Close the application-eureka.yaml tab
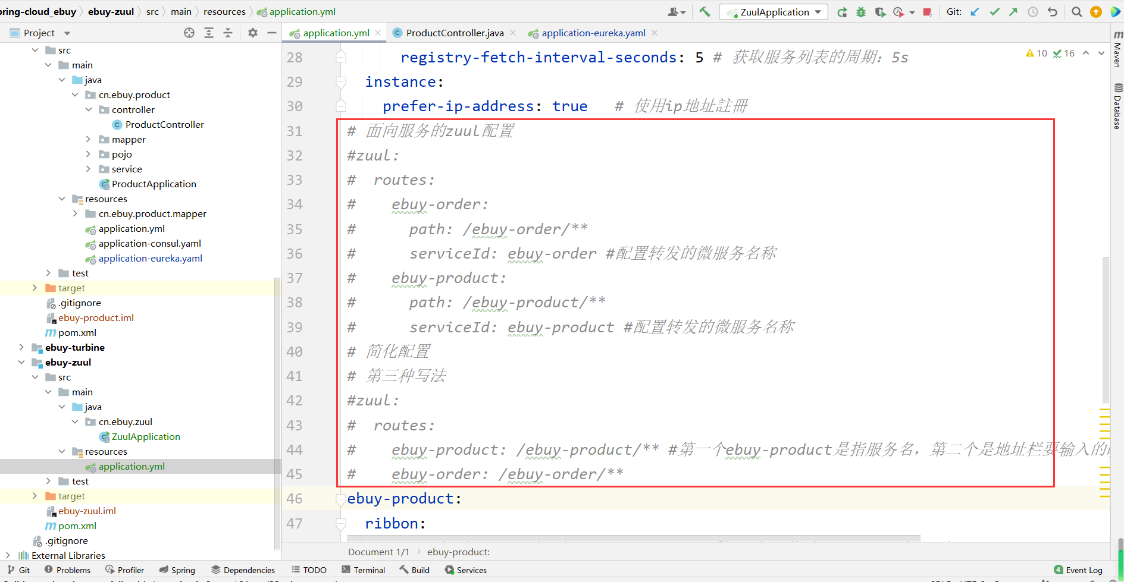1124x582 pixels. 655,33
